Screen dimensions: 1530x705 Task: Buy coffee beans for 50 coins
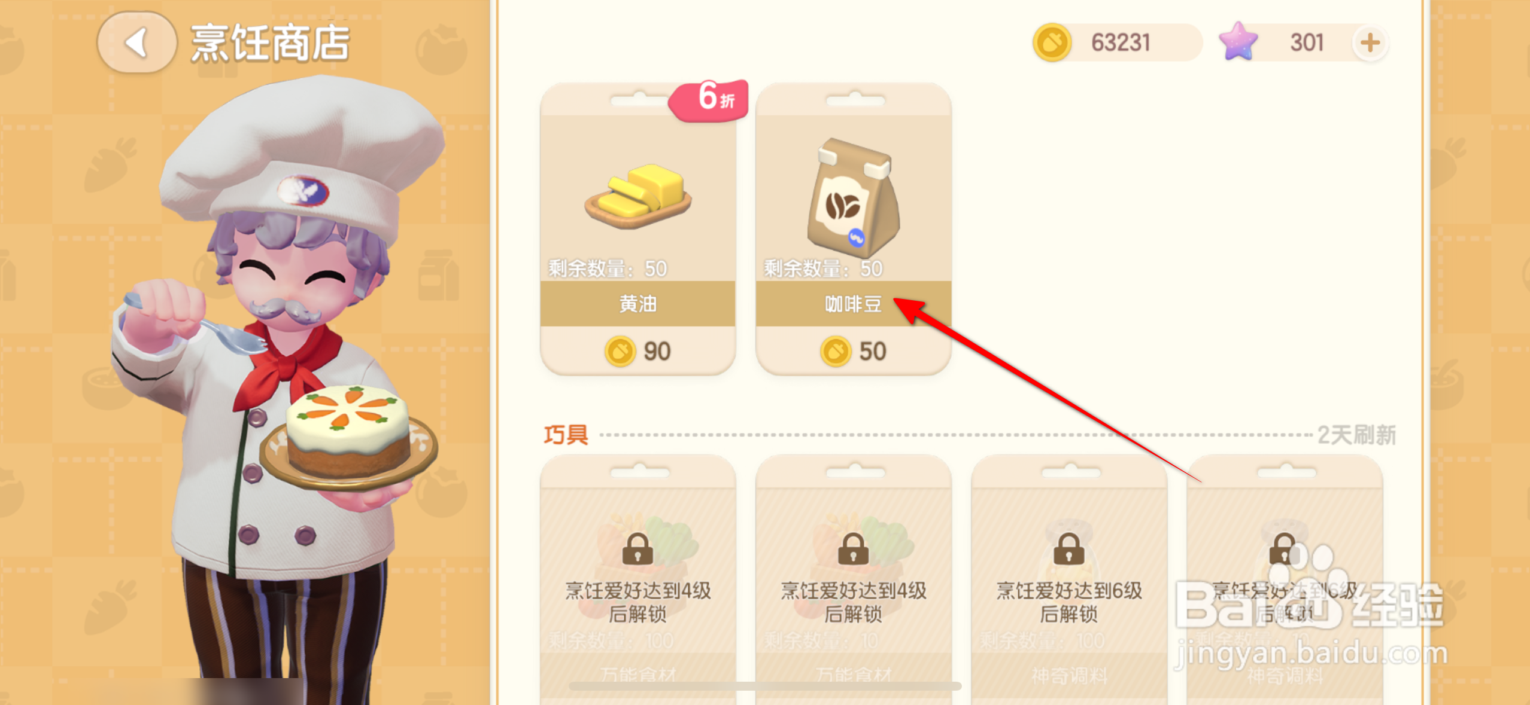click(x=854, y=351)
